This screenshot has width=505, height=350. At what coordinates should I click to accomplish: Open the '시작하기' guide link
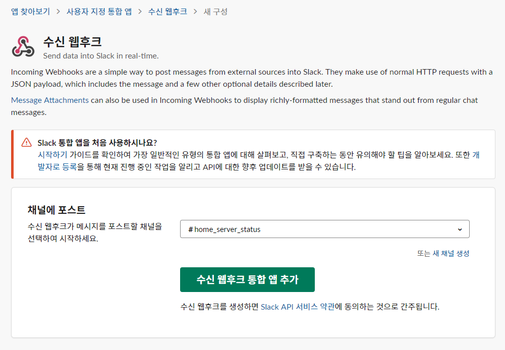52,155
